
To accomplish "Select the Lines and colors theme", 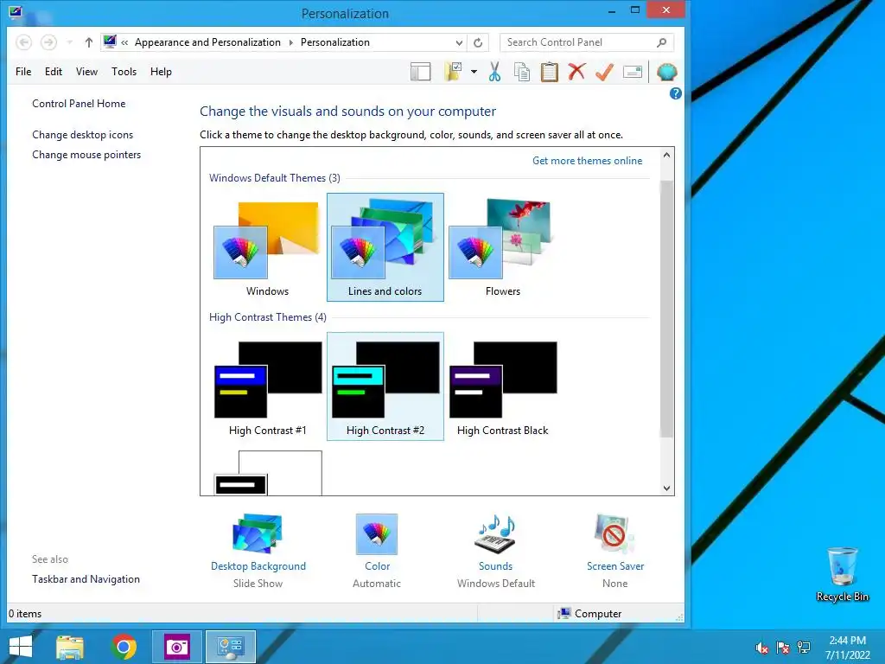I will click(385, 247).
